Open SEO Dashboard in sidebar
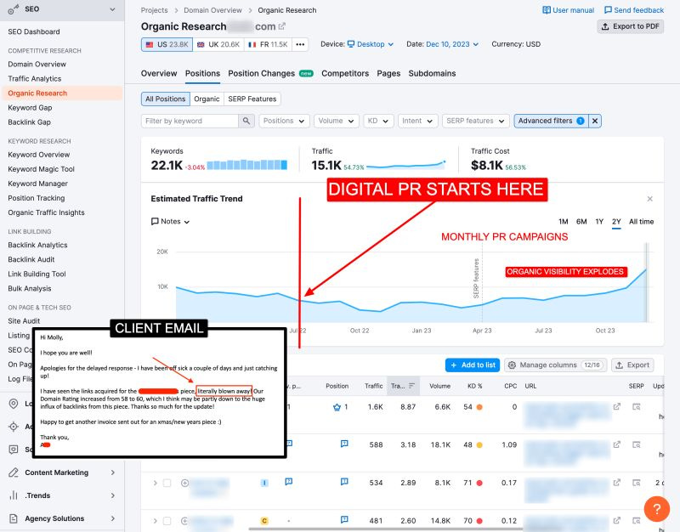This screenshot has height=532, width=680. point(34,31)
